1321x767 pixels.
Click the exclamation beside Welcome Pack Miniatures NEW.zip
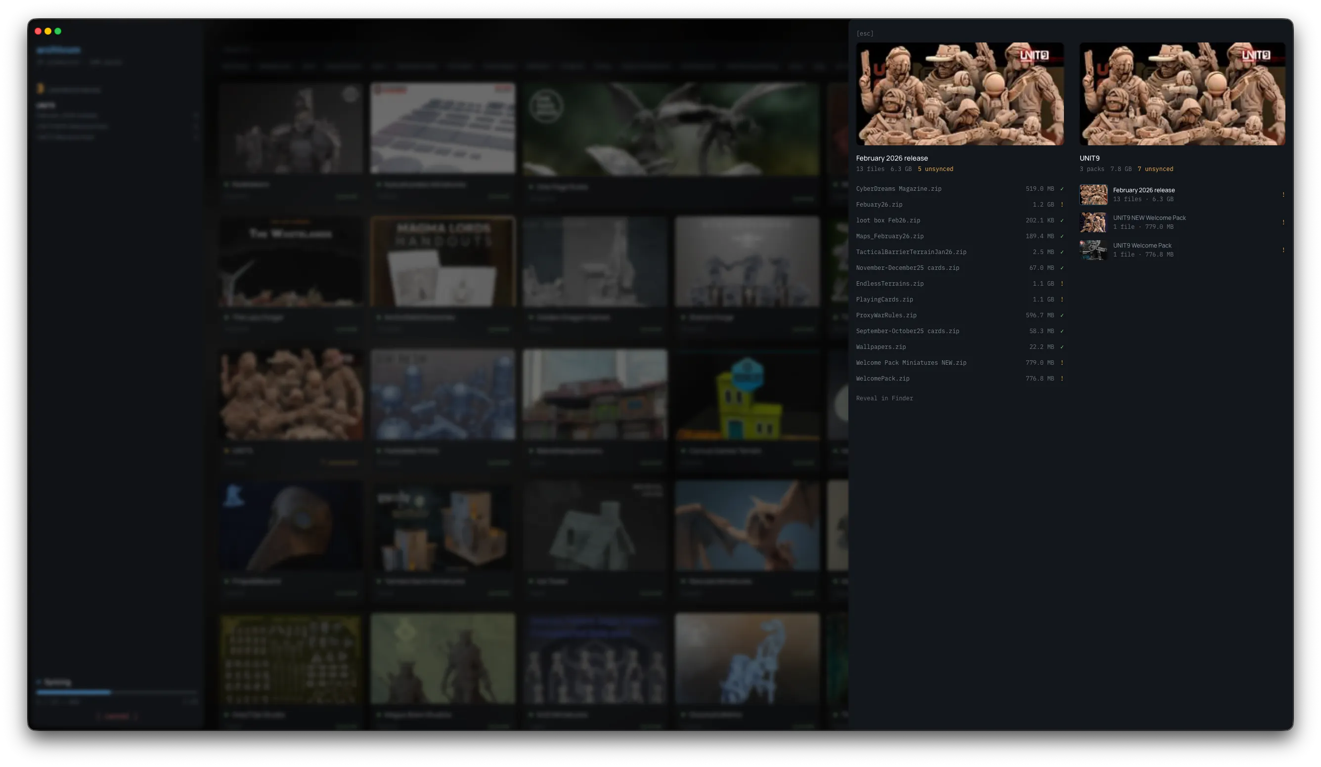click(x=1062, y=362)
